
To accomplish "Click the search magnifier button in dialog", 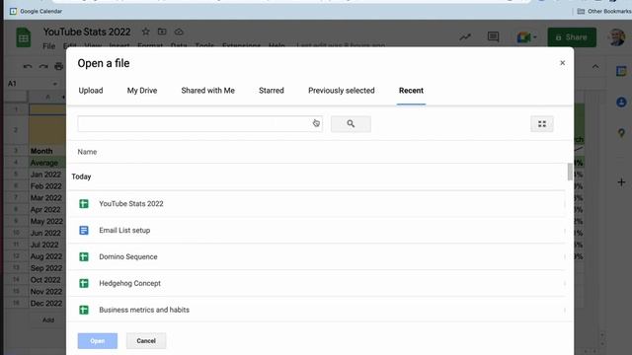I will click(x=351, y=124).
